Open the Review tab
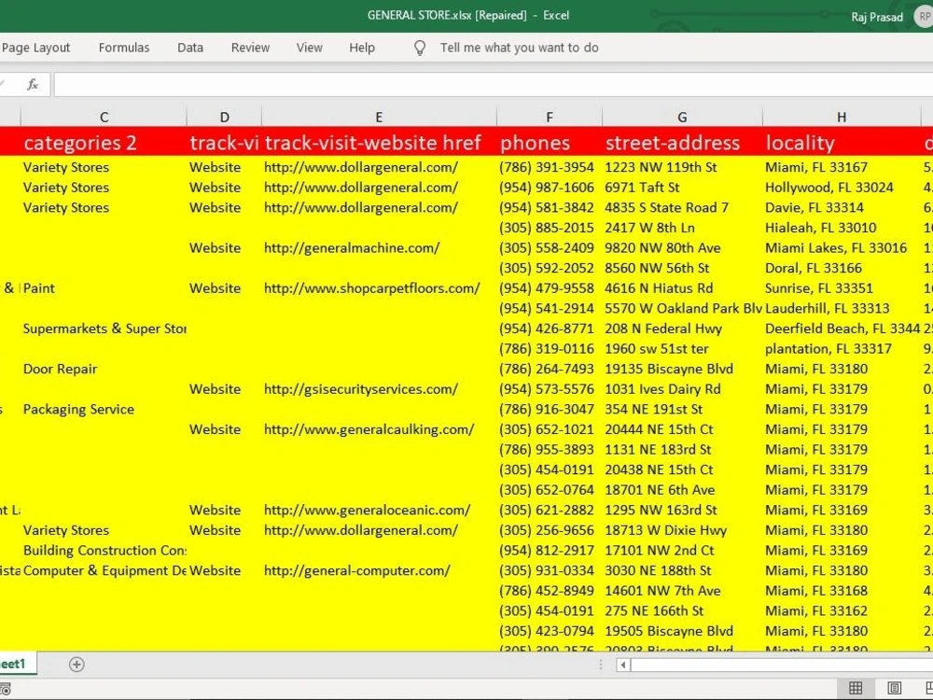 coord(250,48)
